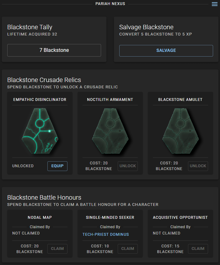Click the Pariah Nexus page title
This screenshot has width=220, height=265.
tap(110, 4)
